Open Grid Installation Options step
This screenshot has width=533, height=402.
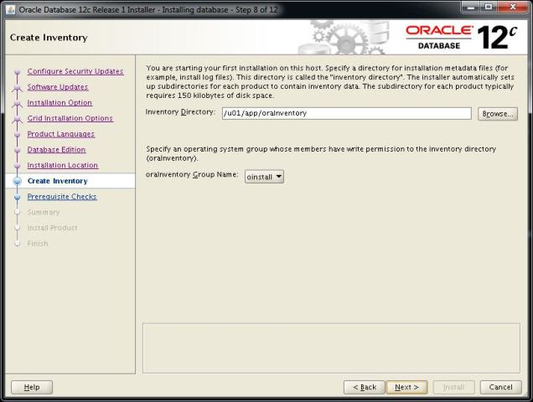point(70,118)
